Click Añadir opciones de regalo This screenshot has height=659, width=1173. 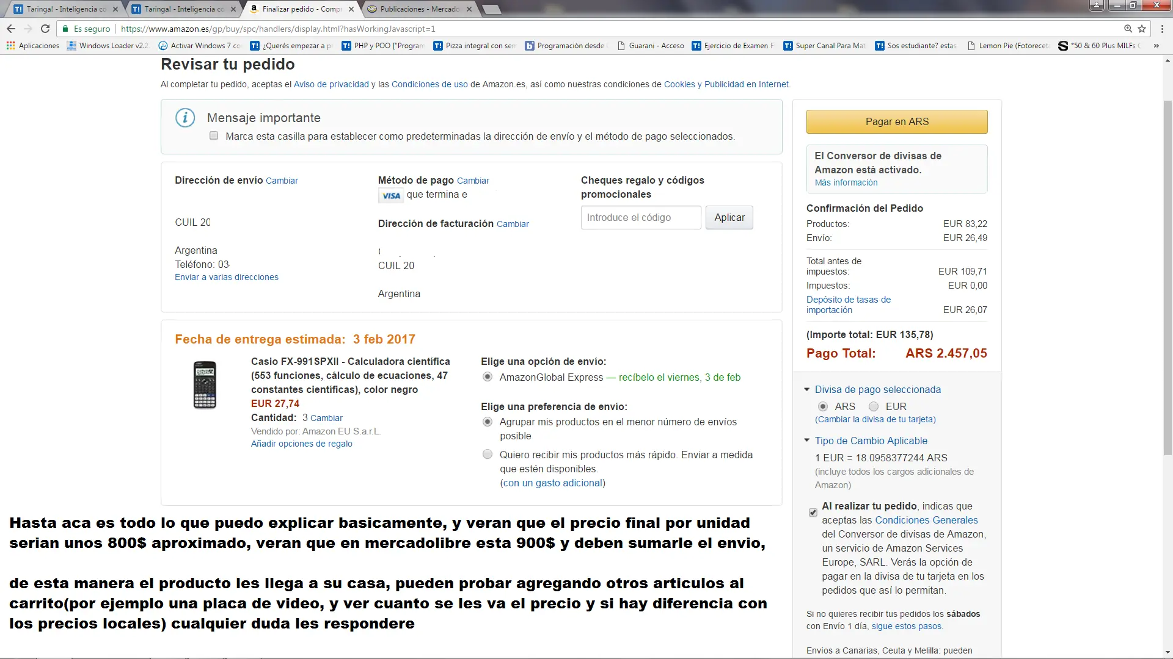coord(302,444)
